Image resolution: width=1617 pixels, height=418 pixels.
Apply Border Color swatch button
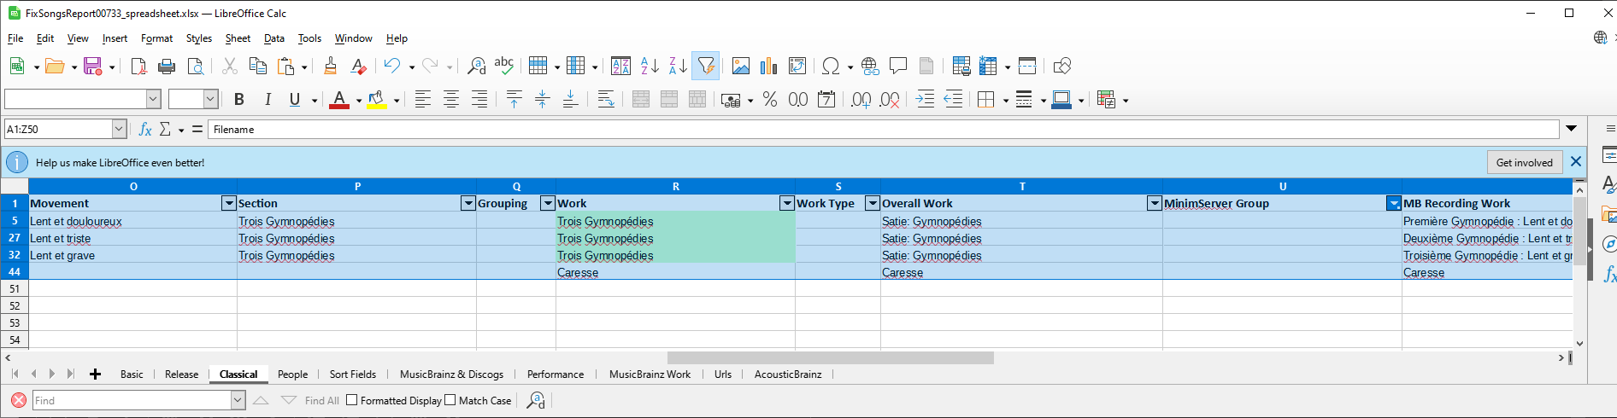(1061, 100)
